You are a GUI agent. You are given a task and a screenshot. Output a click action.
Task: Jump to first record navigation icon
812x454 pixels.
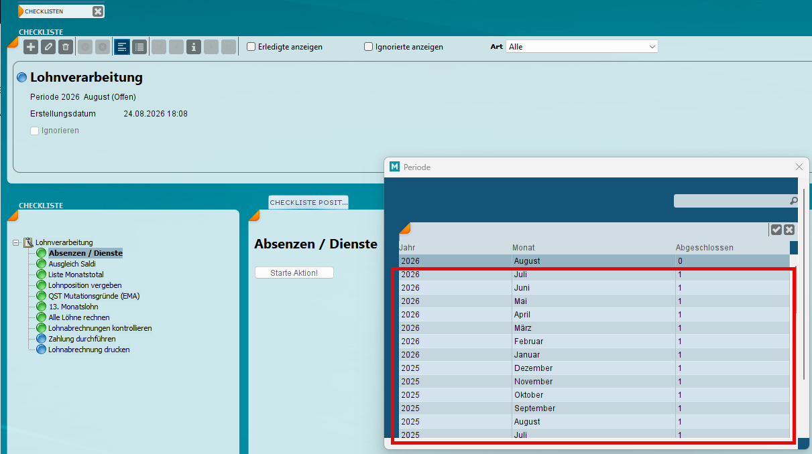159,47
